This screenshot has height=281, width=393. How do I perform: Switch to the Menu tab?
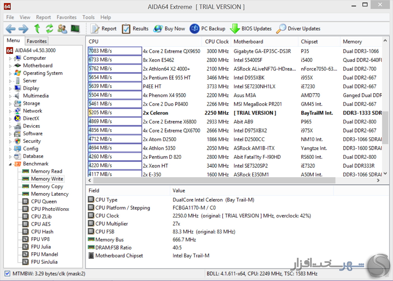(x=13, y=41)
